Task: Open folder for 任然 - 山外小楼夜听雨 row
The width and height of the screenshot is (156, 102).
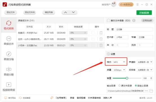Action: pyautogui.click(x=93, y=39)
